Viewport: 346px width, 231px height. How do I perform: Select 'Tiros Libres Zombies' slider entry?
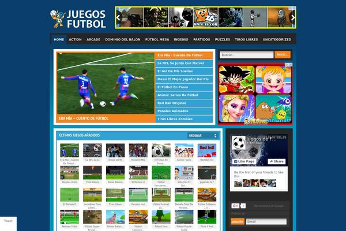(x=184, y=119)
